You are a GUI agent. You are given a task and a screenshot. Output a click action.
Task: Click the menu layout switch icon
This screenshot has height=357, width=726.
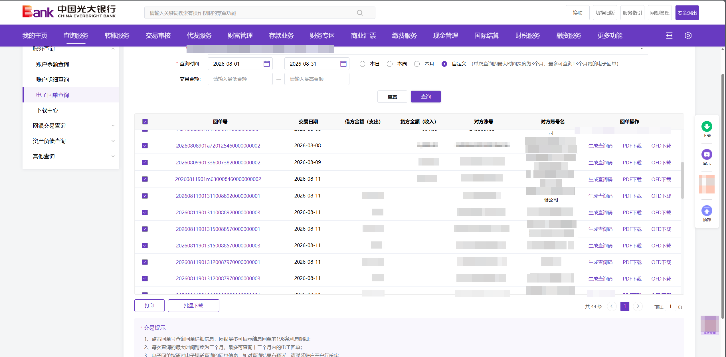coord(669,36)
